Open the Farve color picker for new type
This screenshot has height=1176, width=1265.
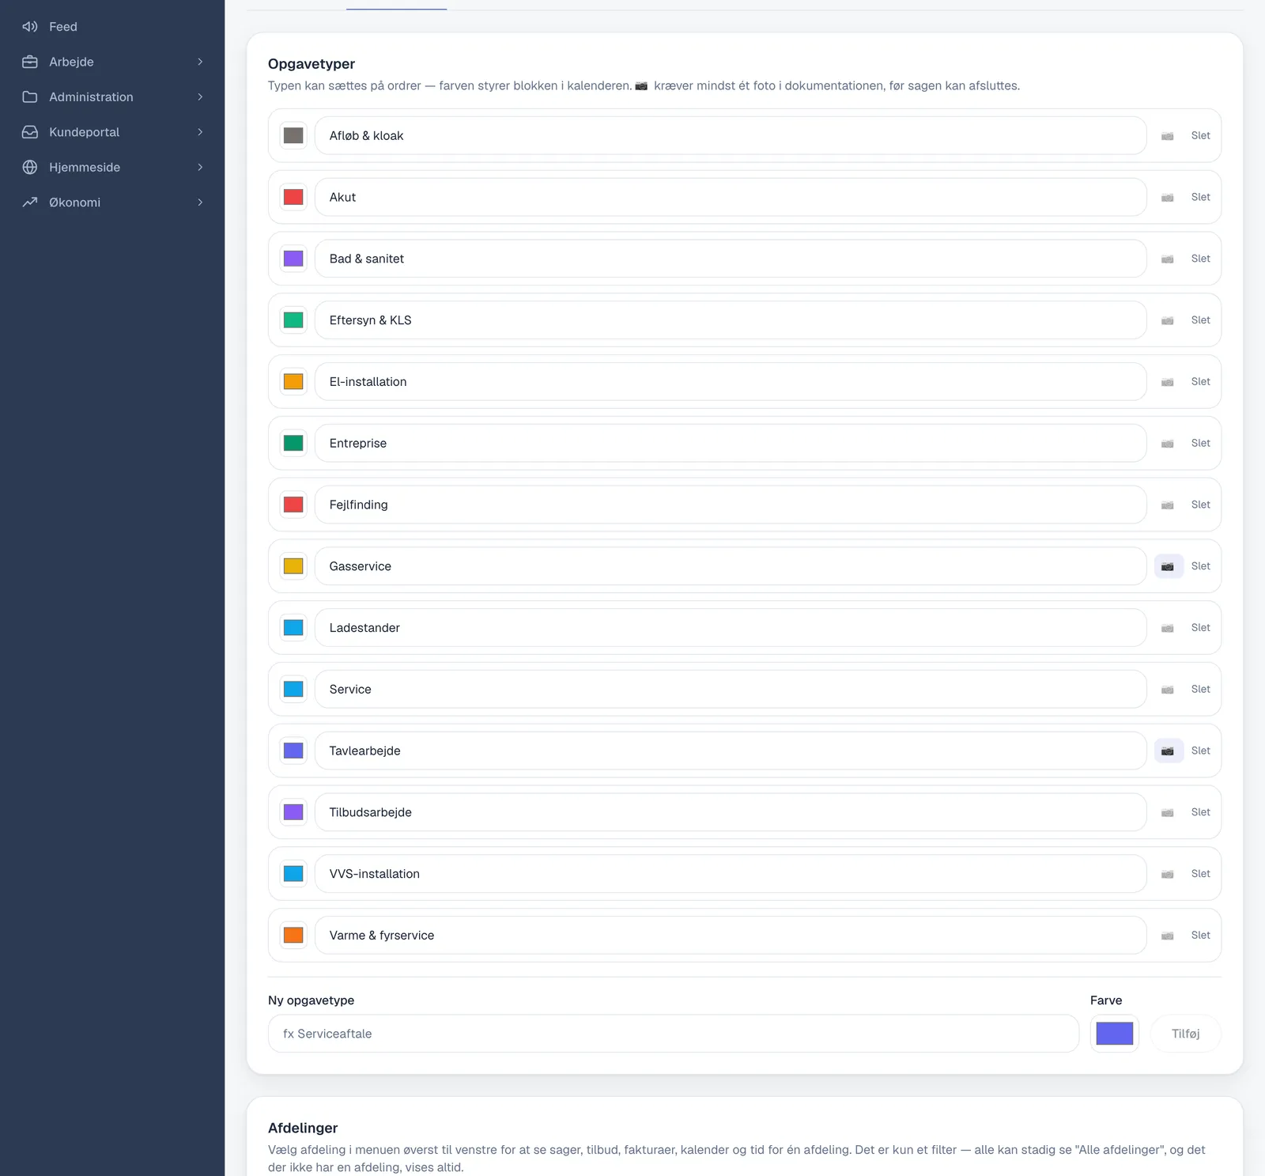(x=1114, y=1034)
